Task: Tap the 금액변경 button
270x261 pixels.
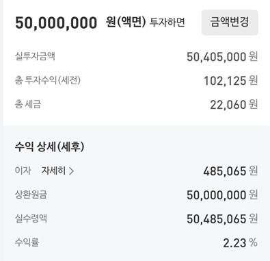Action: point(230,22)
